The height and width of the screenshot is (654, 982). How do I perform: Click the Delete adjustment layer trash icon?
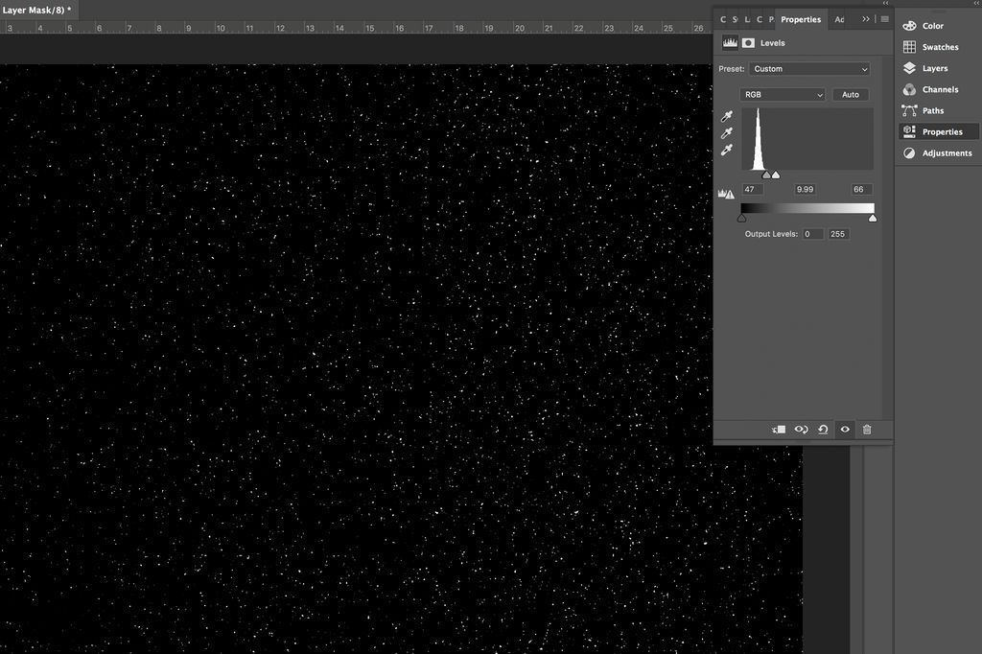point(867,430)
